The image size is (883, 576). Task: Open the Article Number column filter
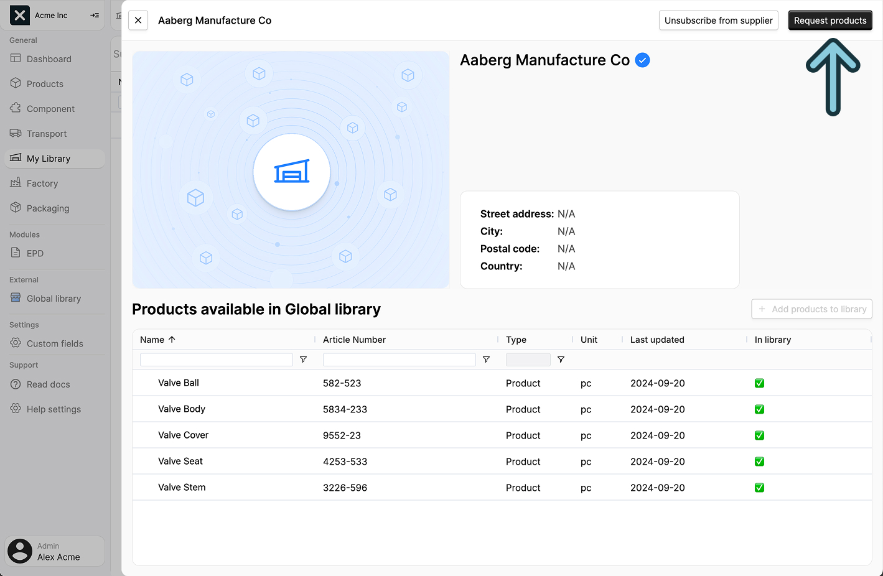(486, 360)
